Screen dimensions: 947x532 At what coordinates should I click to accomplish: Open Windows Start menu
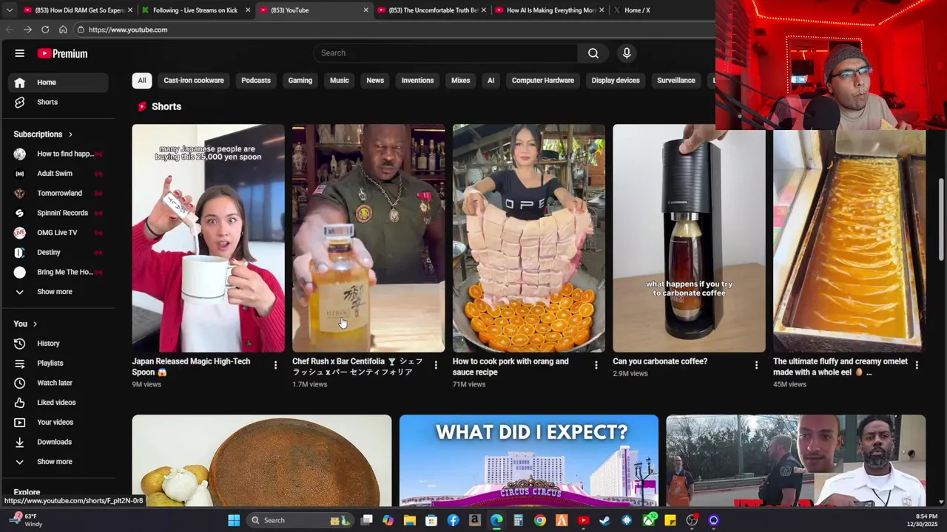point(234,520)
